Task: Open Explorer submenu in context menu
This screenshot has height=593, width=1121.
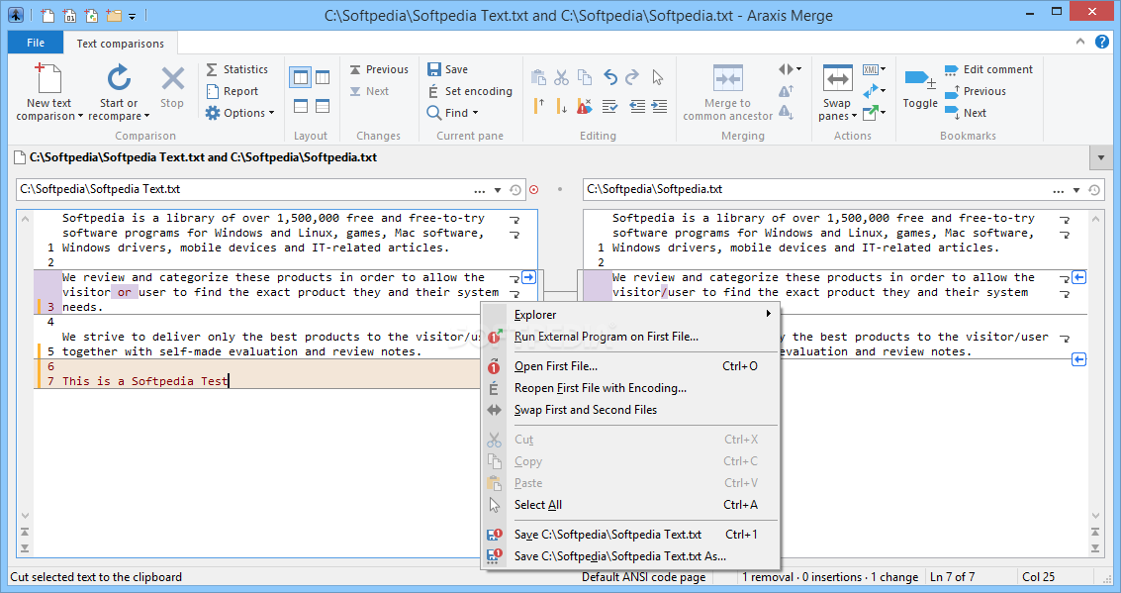Action: pos(630,315)
